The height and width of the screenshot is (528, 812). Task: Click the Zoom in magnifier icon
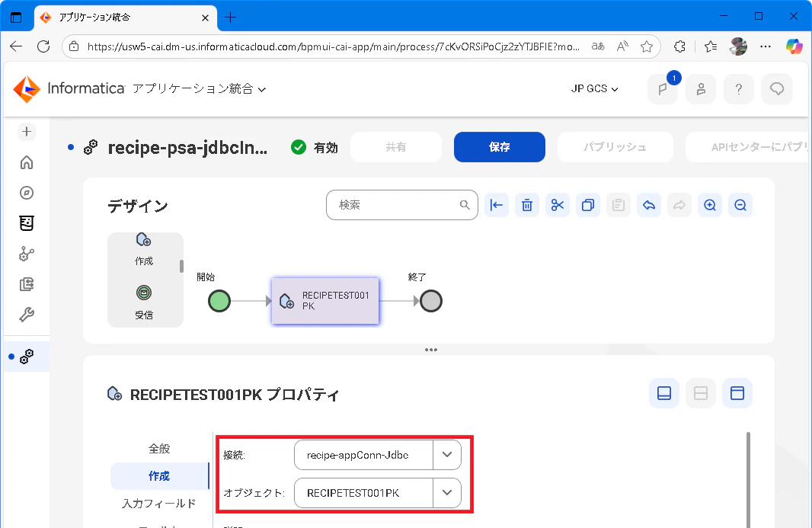click(x=710, y=205)
